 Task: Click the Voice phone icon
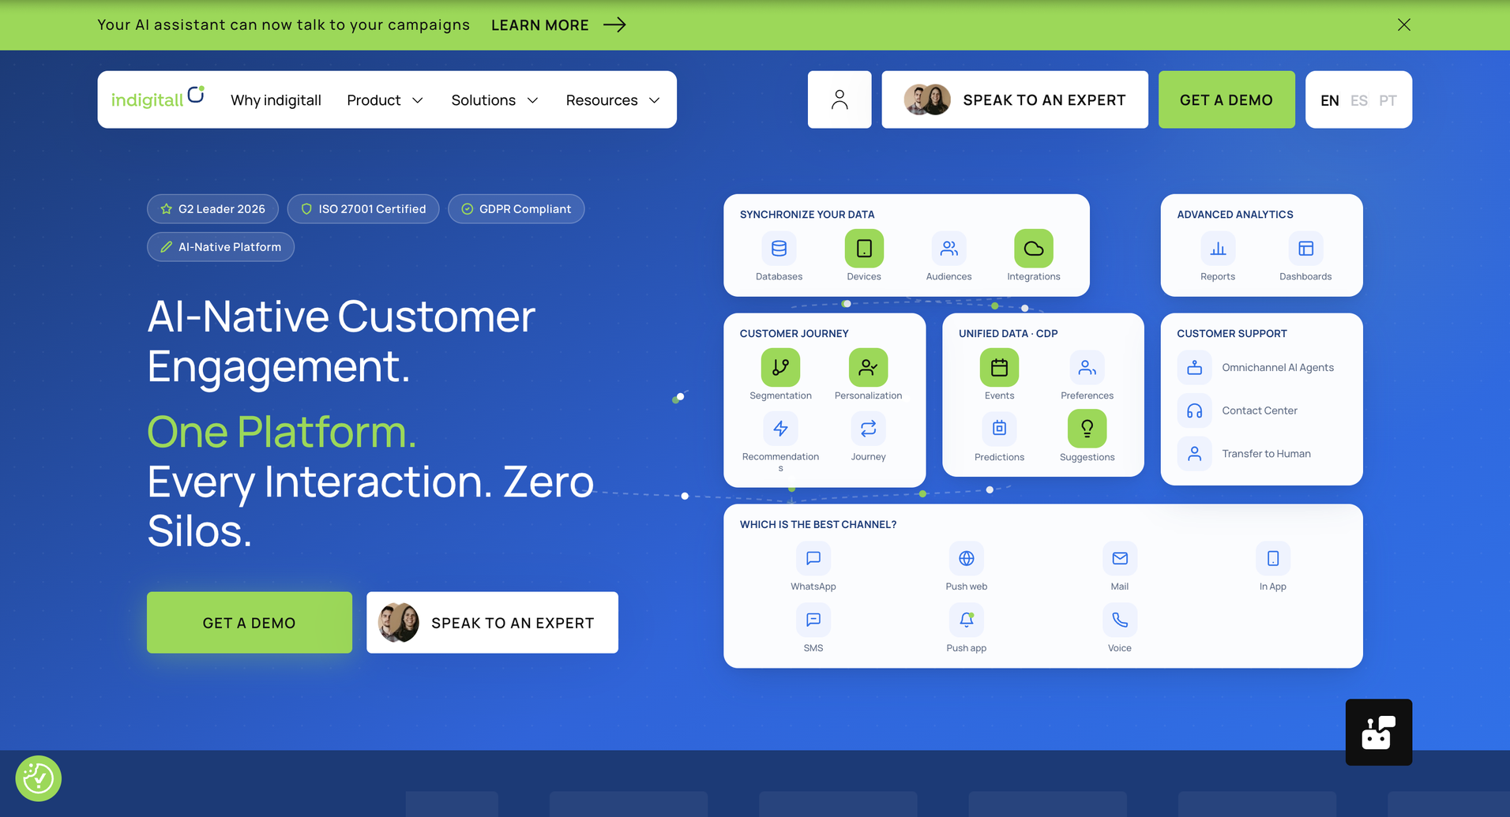click(x=1119, y=620)
